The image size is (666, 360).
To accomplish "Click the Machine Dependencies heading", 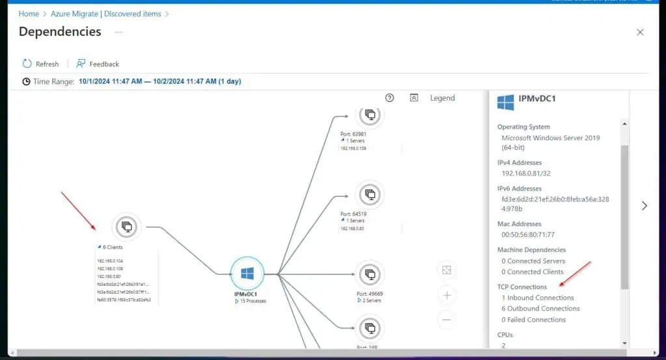I will [x=531, y=250].
